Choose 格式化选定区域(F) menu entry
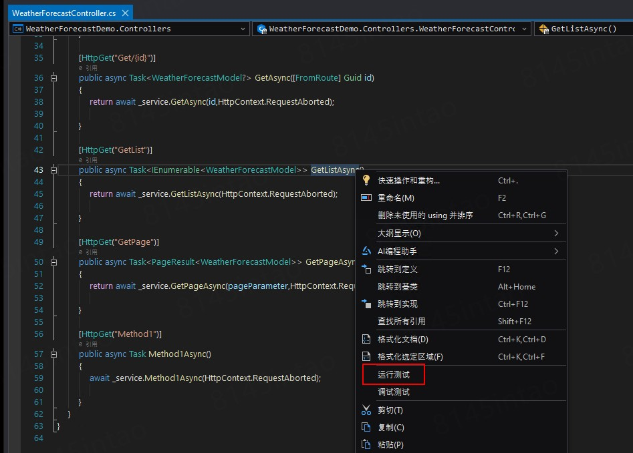The image size is (633, 453). pos(461,356)
